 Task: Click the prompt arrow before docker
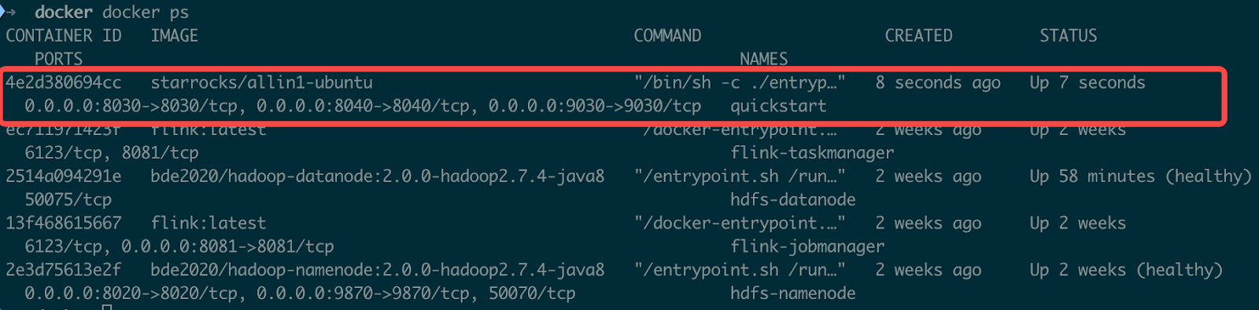9,12
